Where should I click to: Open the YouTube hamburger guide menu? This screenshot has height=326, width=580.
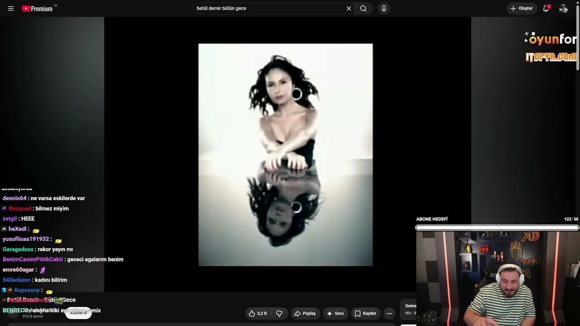[x=11, y=9]
